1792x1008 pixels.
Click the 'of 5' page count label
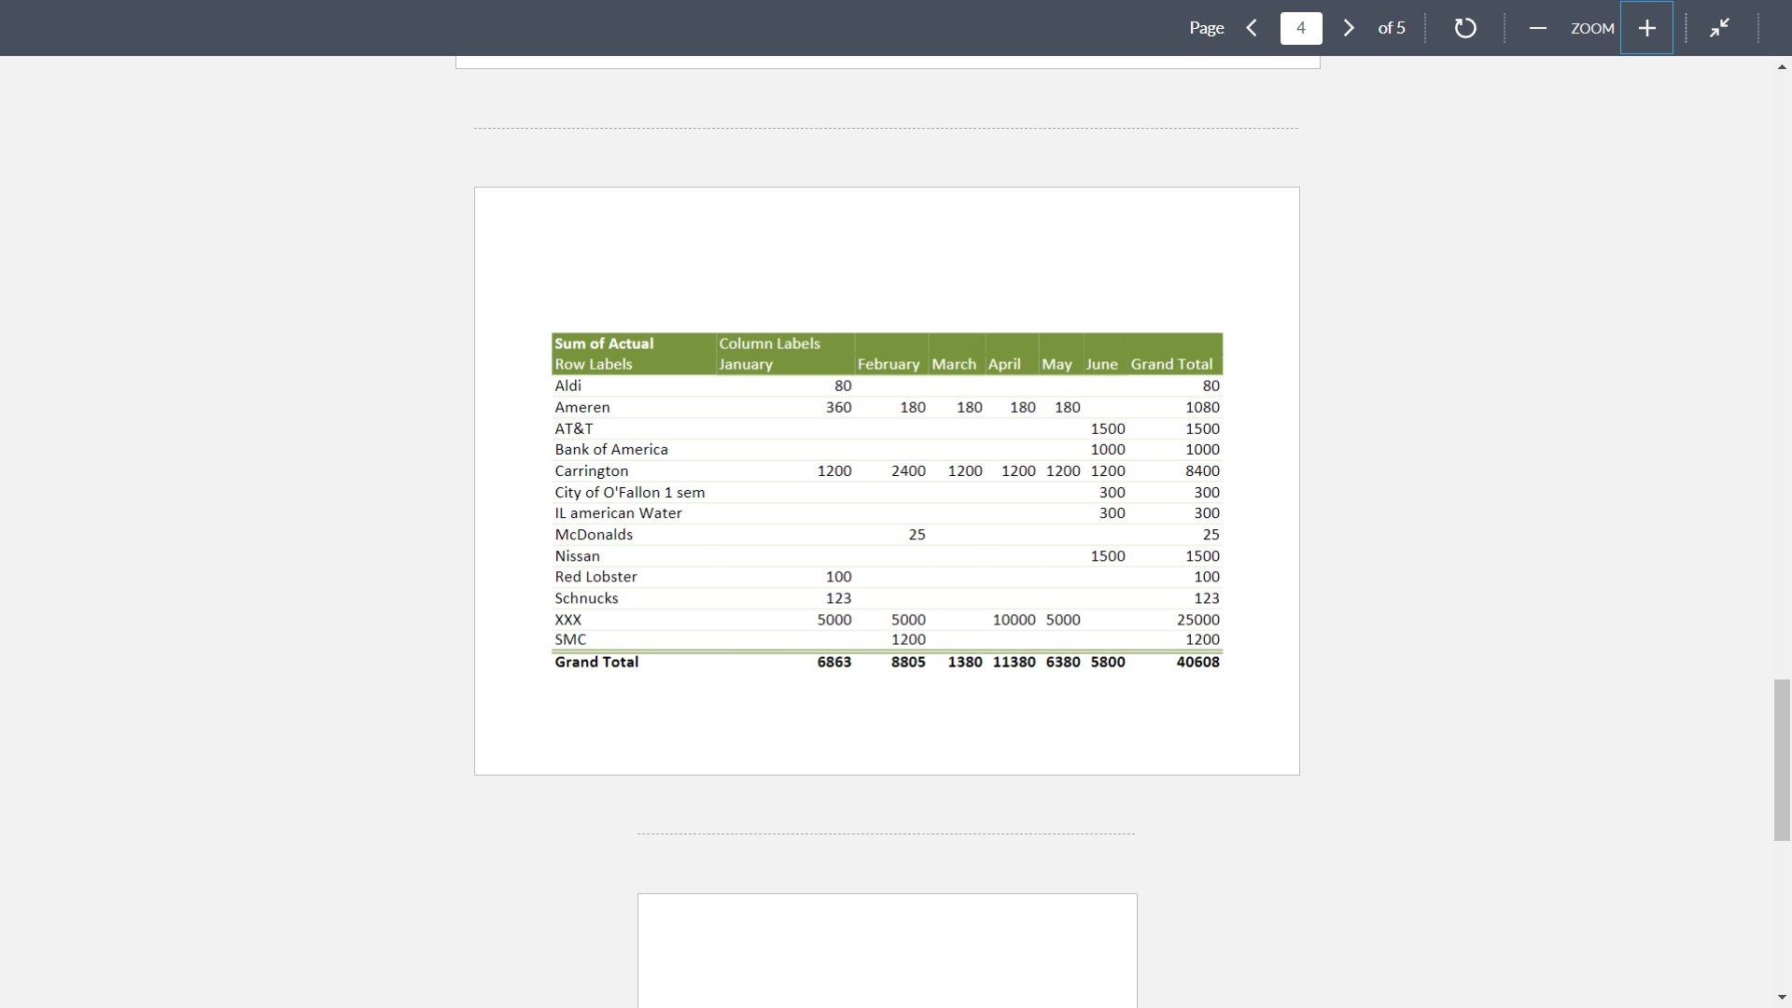click(1392, 28)
